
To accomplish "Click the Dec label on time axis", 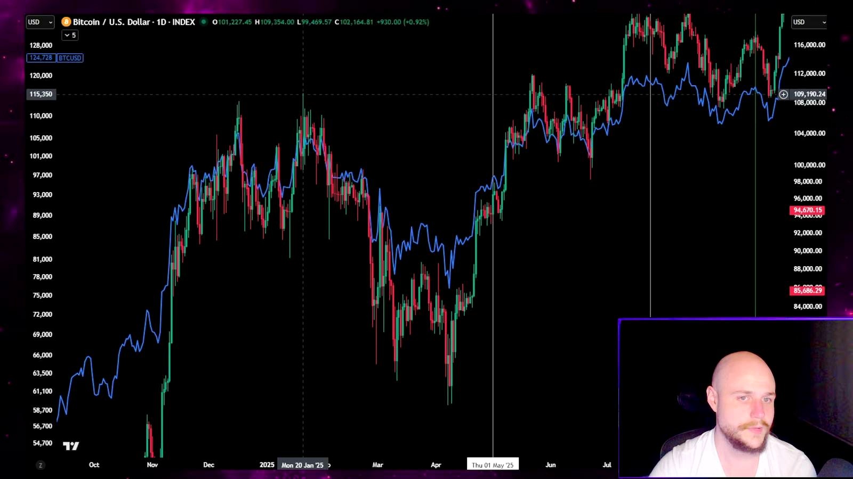I will [209, 465].
